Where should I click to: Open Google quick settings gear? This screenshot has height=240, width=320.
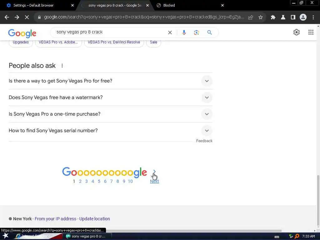click(297, 32)
